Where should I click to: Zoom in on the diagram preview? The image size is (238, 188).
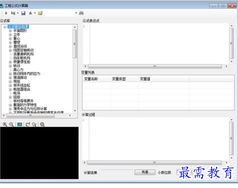coord(5,124)
